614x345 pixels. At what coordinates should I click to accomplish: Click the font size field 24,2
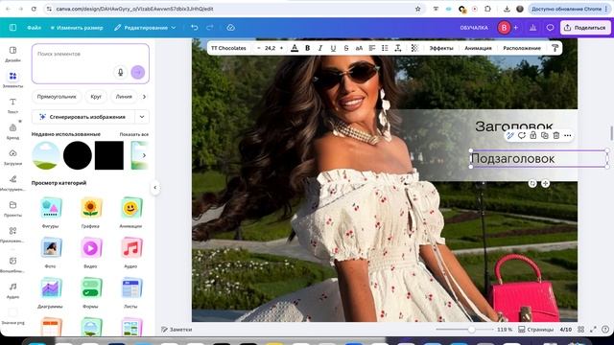pos(271,48)
